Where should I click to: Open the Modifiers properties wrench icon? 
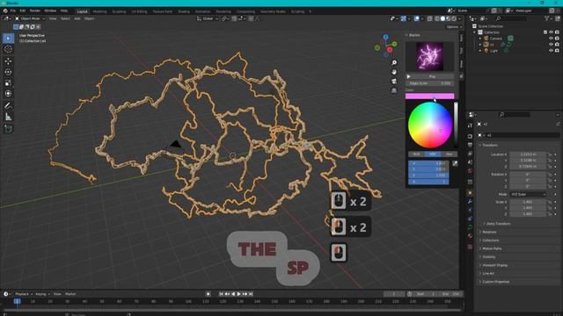pyautogui.click(x=470, y=202)
